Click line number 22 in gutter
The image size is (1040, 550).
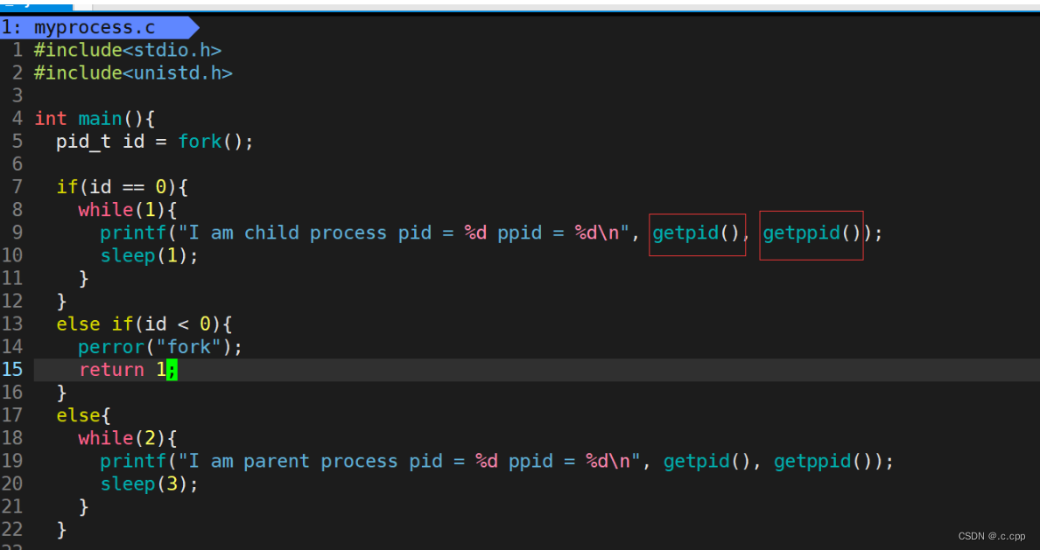pyautogui.click(x=12, y=530)
